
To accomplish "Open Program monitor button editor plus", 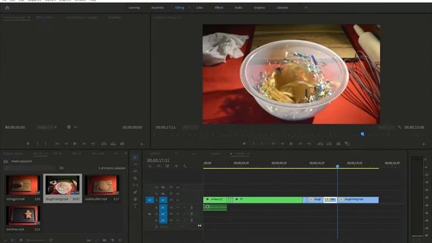I will tap(424, 144).
